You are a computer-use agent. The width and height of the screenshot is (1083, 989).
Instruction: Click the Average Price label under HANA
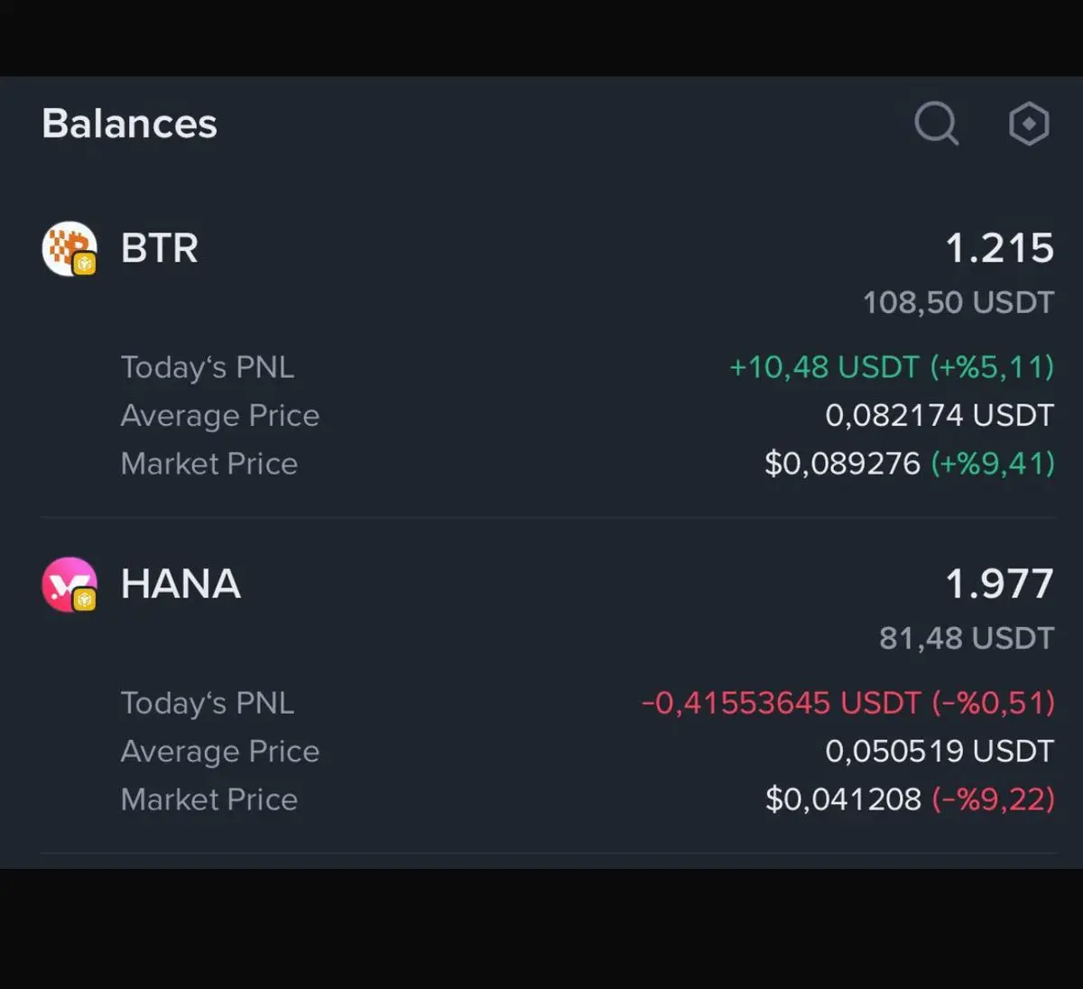point(220,751)
